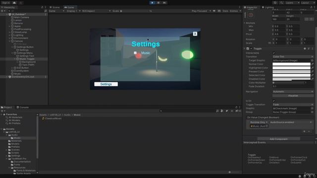Select Main Camera in Hierarchy
The width and height of the screenshot is (317, 178).
[21, 17]
